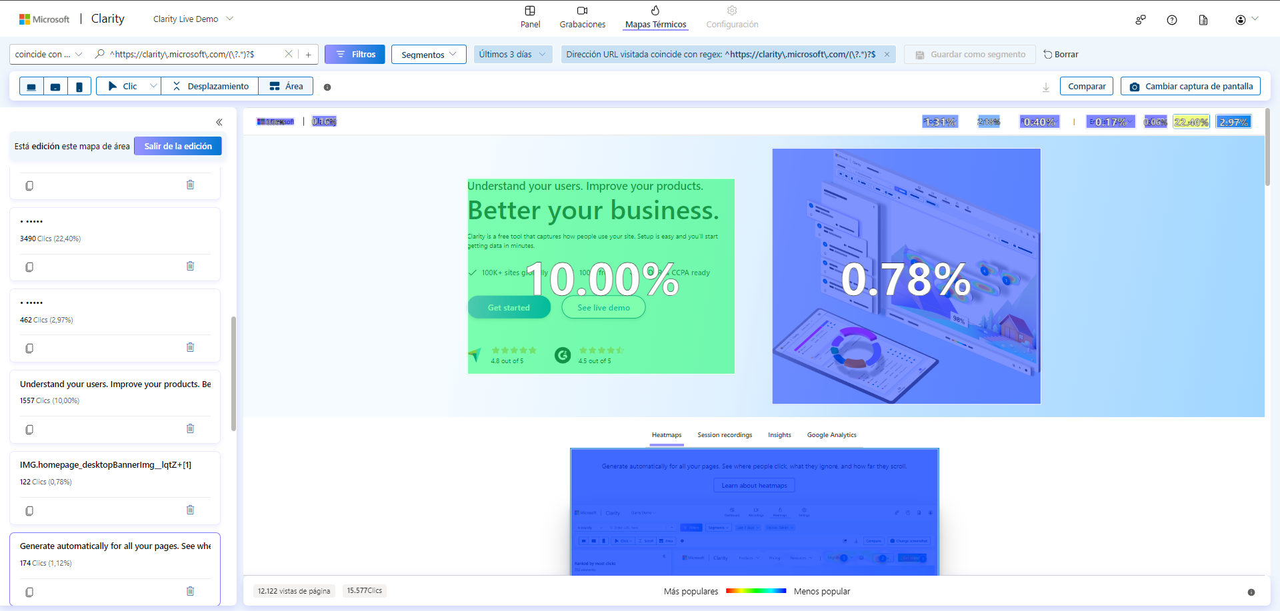Remove the Dirección URL visitada filter chip
1280x611 pixels.
(887, 55)
